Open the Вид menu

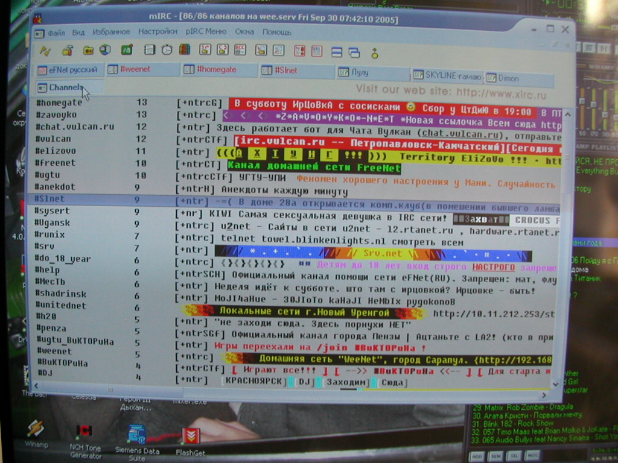(x=78, y=33)
